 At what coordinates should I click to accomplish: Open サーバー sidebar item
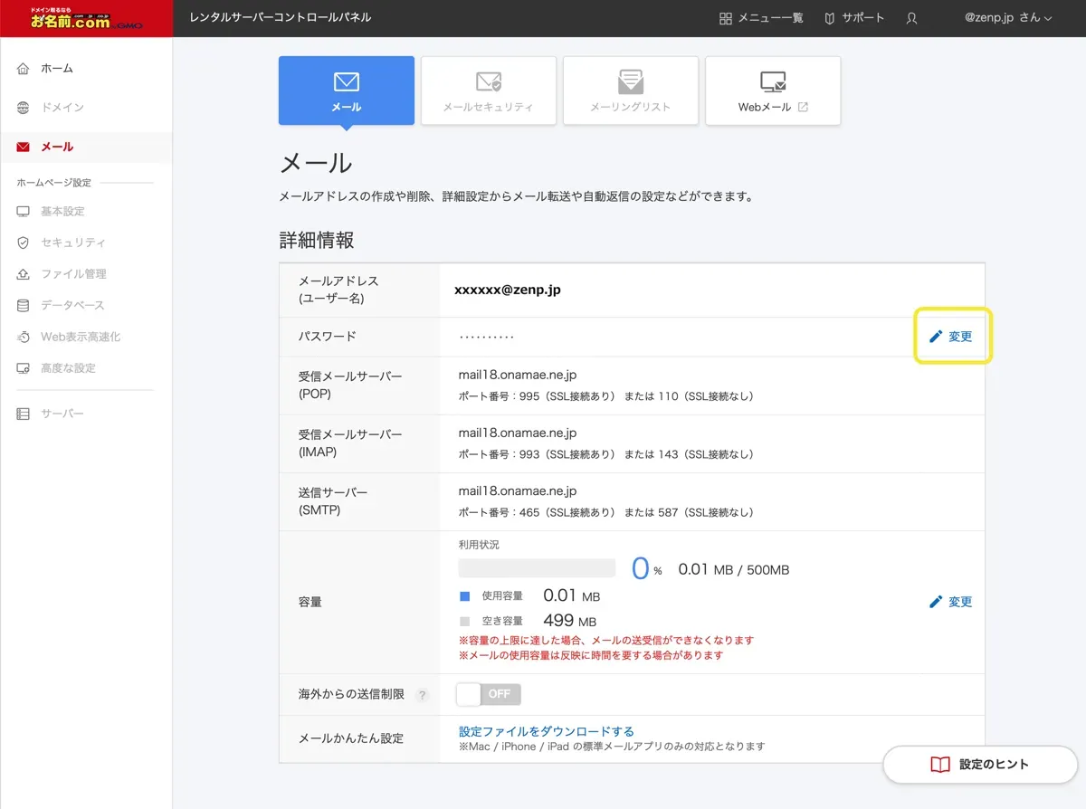(x=62, y=414)
